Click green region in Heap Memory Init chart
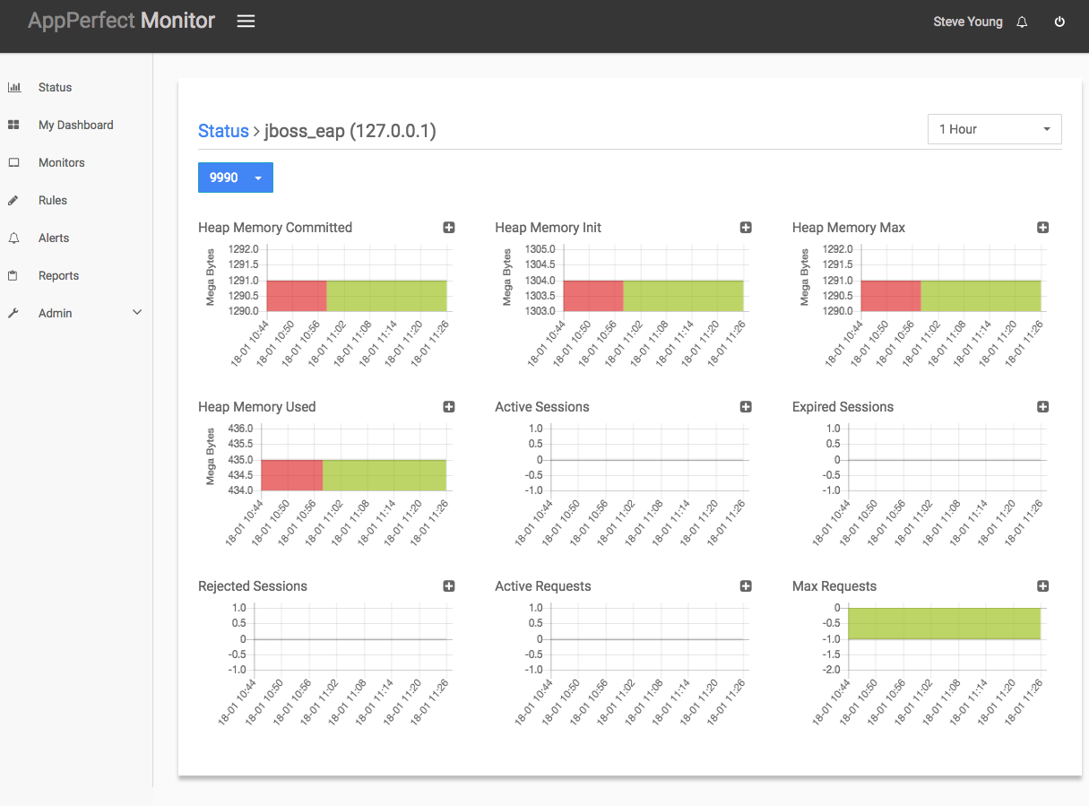1089x806 pixels. point(683,296)
